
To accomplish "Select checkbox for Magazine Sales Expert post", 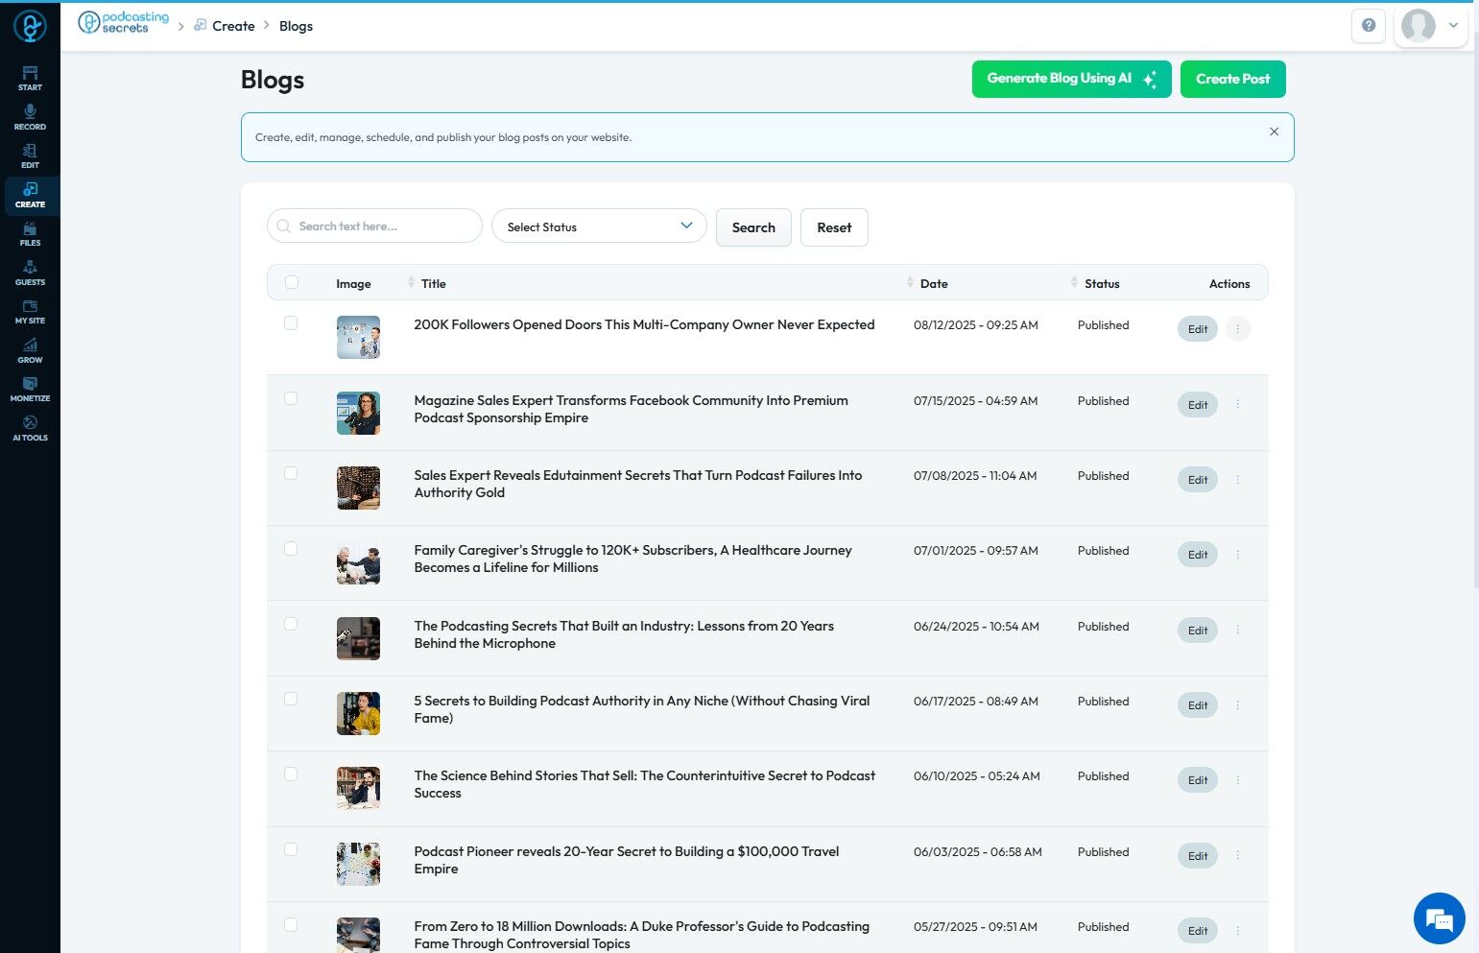I will click(291, 398).
